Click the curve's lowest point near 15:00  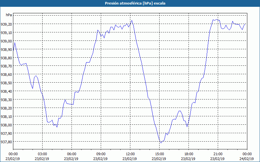click(161, 143)
